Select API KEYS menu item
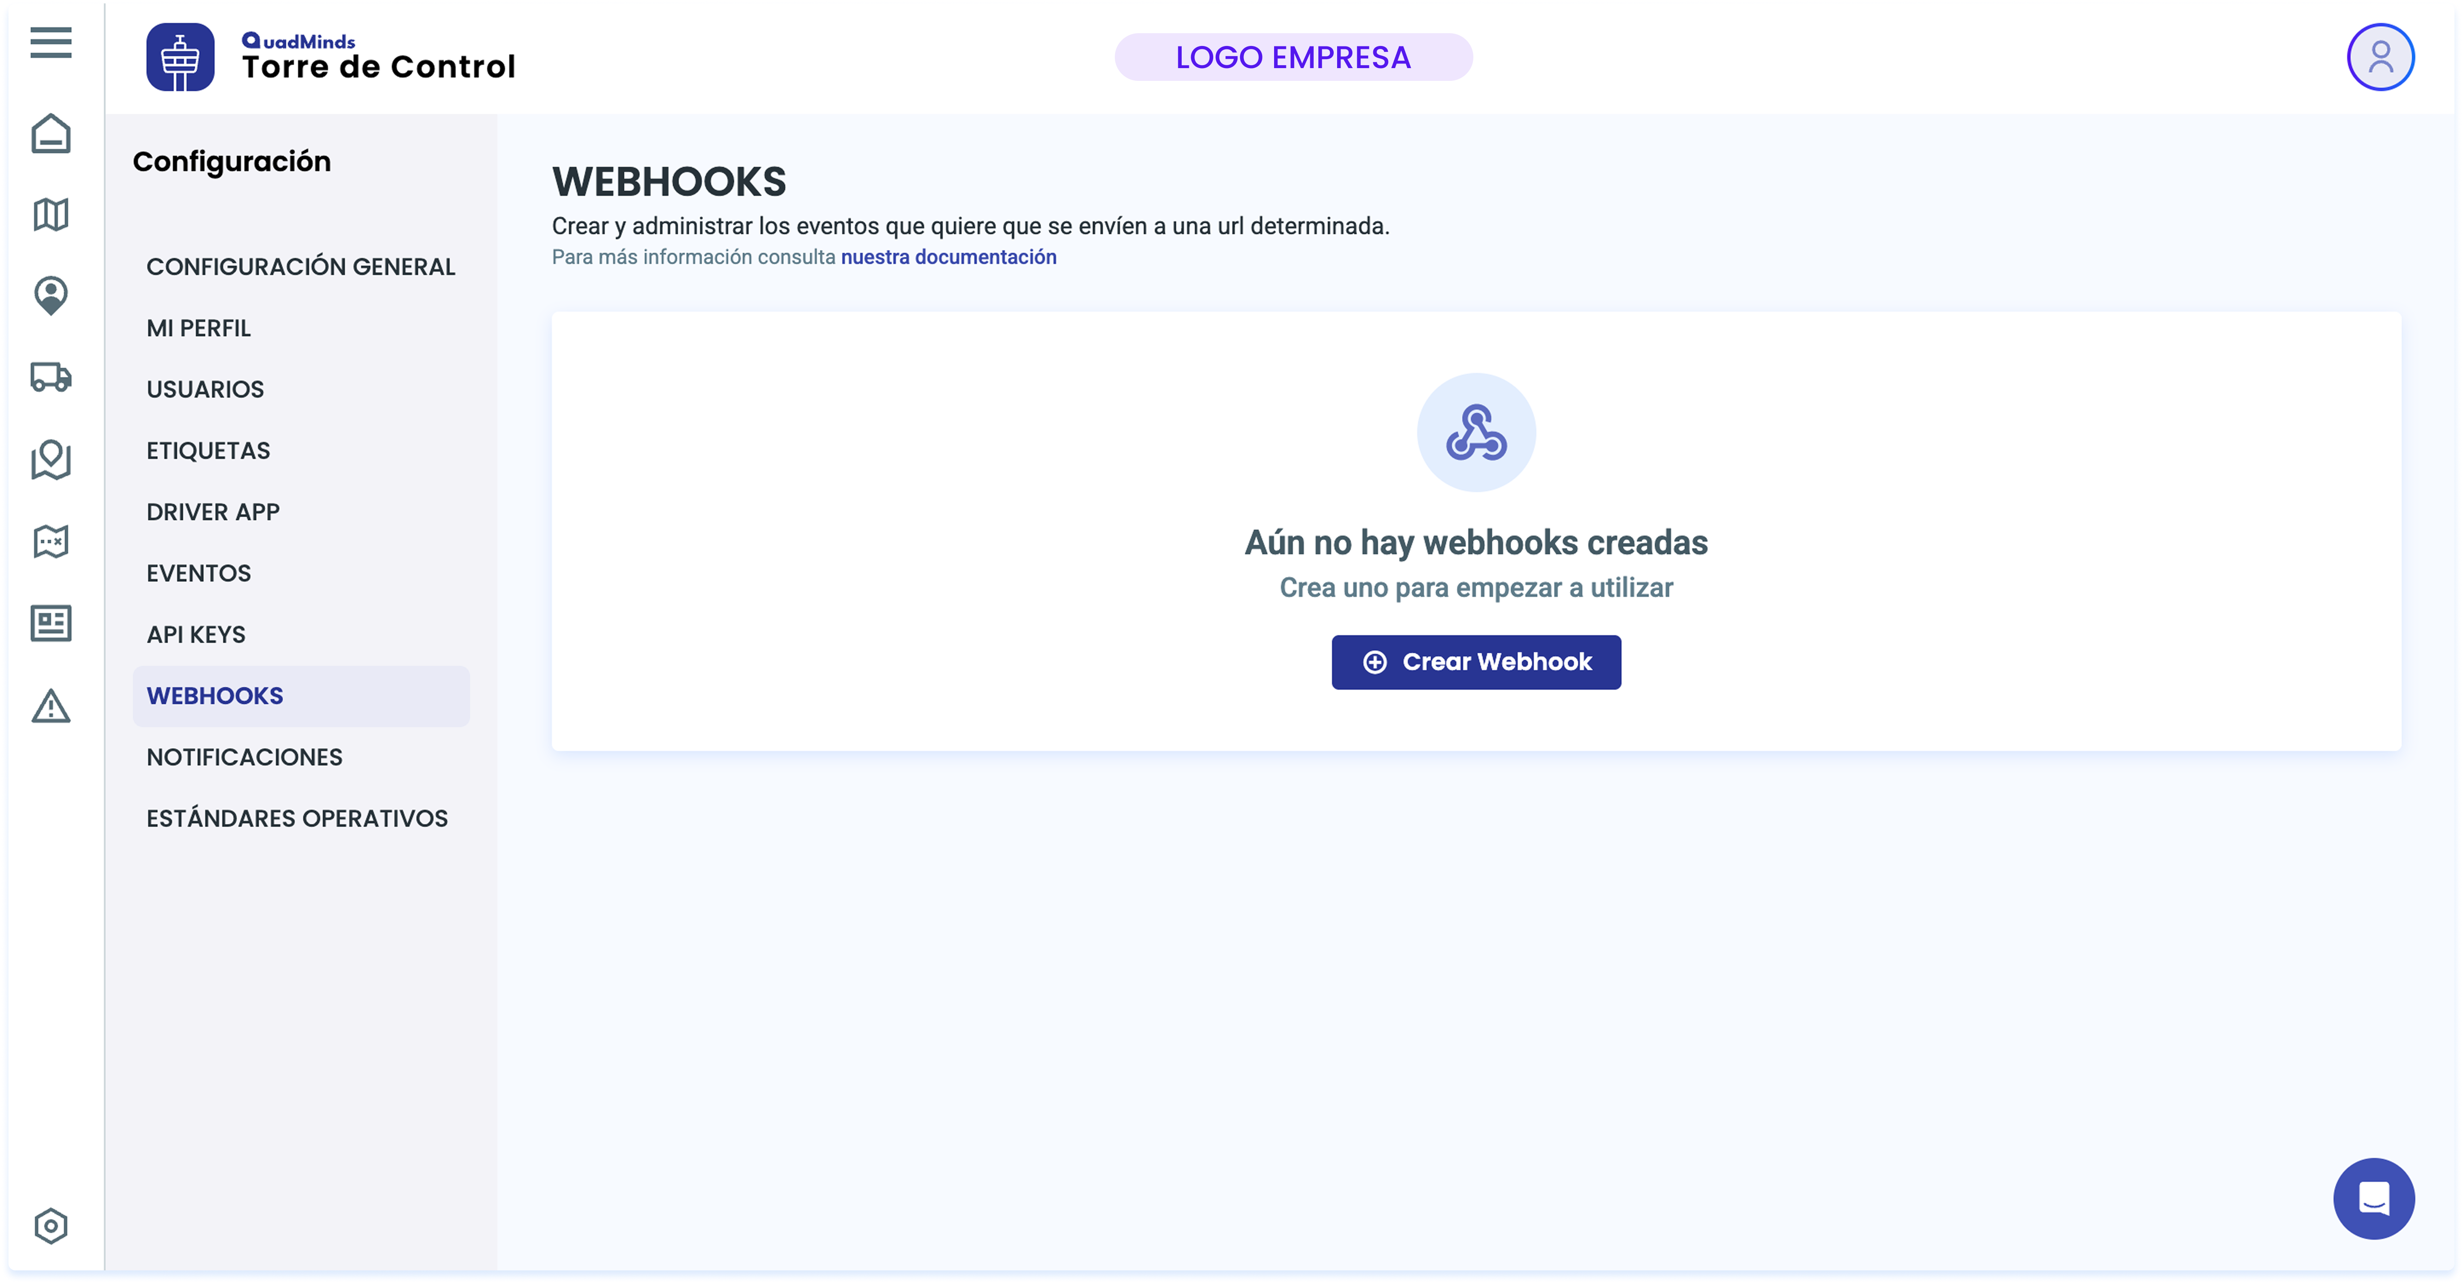 click(x=196, y=634)
